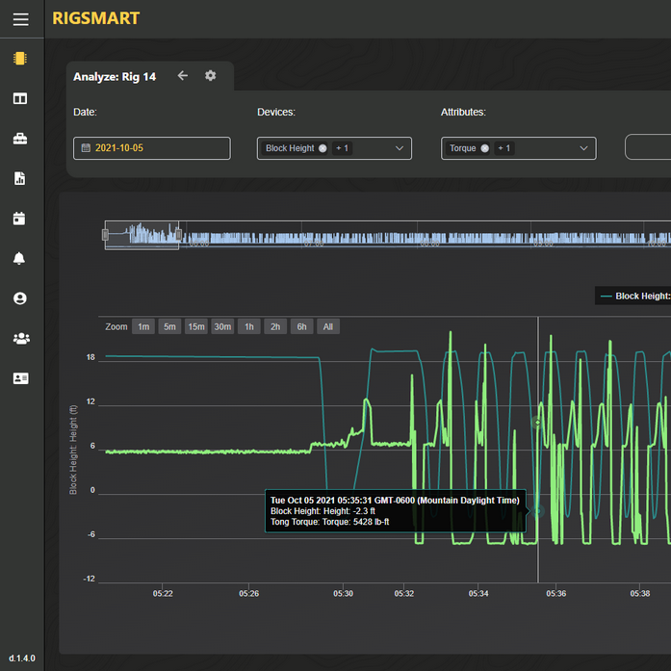
Task: Open the toolbox icon in sidebar
Action: pyautogui.click(x=19, y=139)
